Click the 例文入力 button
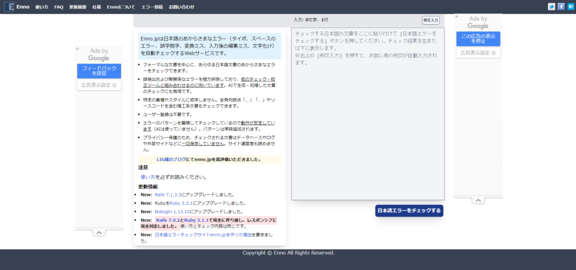 pos(430,20)
